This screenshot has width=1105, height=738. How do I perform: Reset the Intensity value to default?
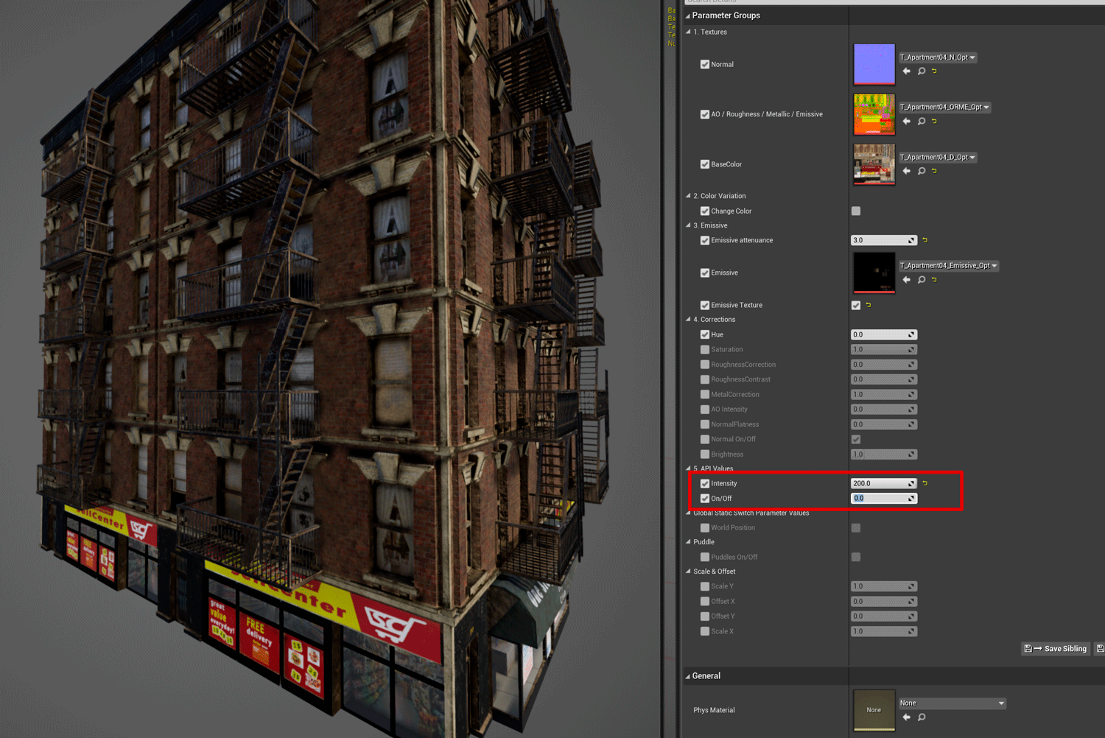pos(925,483)
